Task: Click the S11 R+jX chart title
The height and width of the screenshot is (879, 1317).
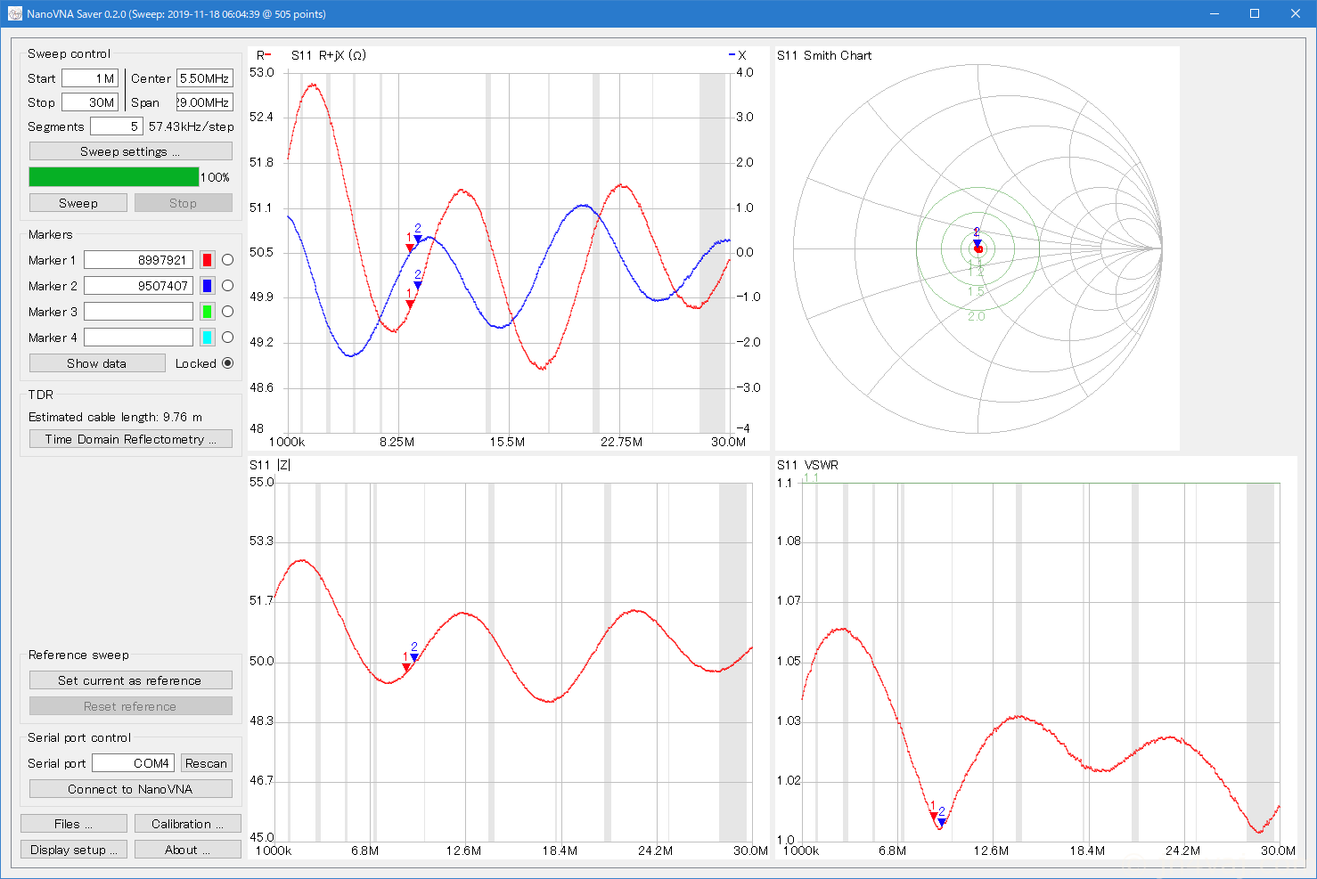Action: pyautogui.click(x=329, y=55)
